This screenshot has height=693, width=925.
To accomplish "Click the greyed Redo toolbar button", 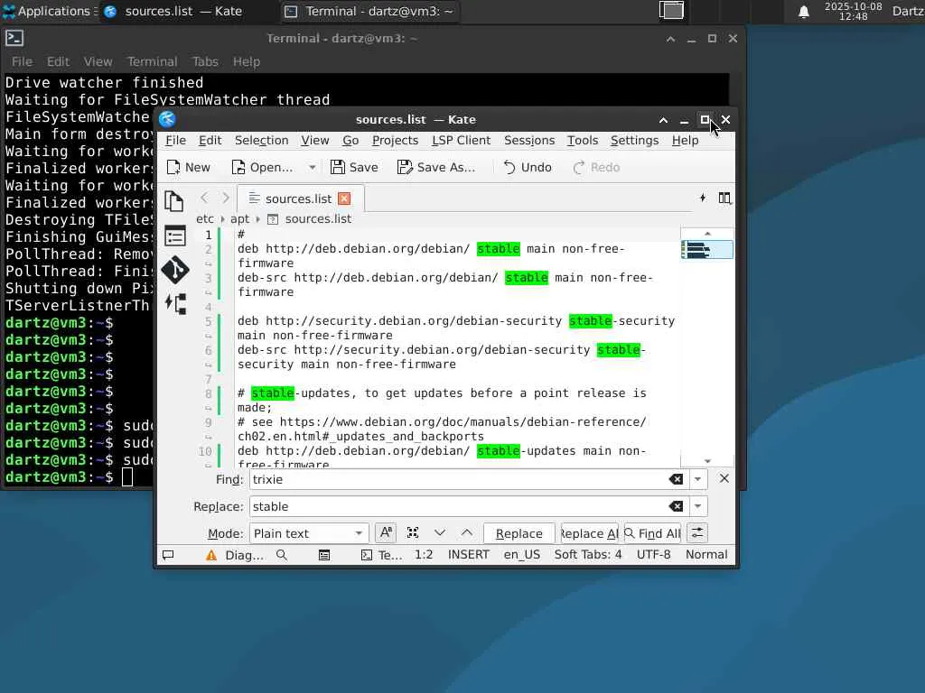I will tap(596, 167).
